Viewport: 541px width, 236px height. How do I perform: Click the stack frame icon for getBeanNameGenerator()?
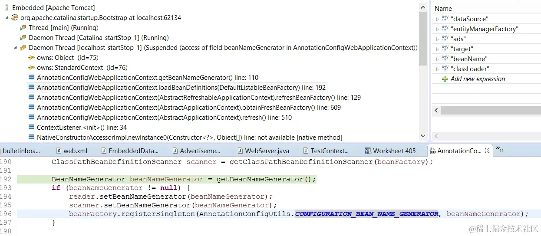point(31,78)
